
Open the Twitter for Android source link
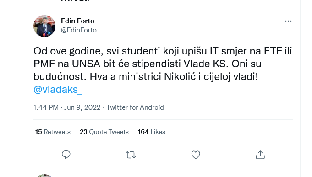[x=135, y=107]
